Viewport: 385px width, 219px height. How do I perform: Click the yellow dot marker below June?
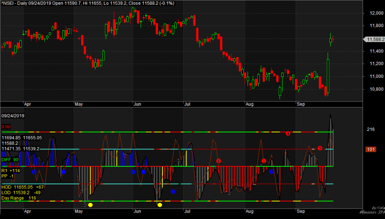[159, 205]
